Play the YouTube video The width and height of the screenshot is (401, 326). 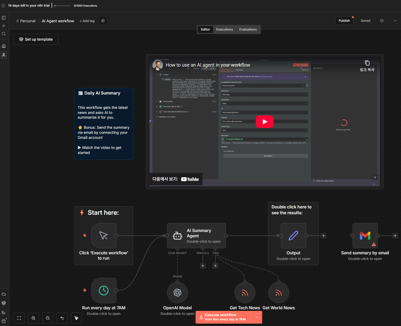pos(265,122)
